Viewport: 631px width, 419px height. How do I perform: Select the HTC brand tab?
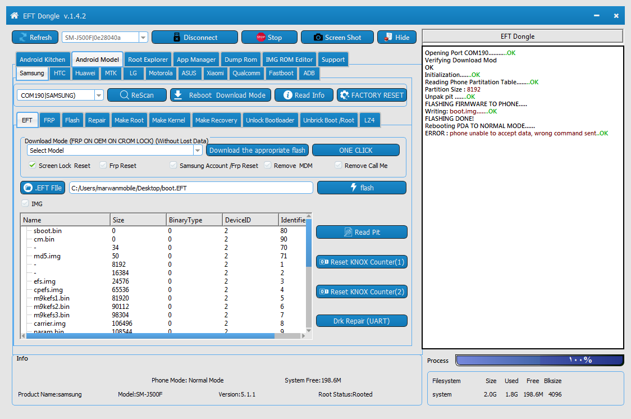tap(60, 73)
